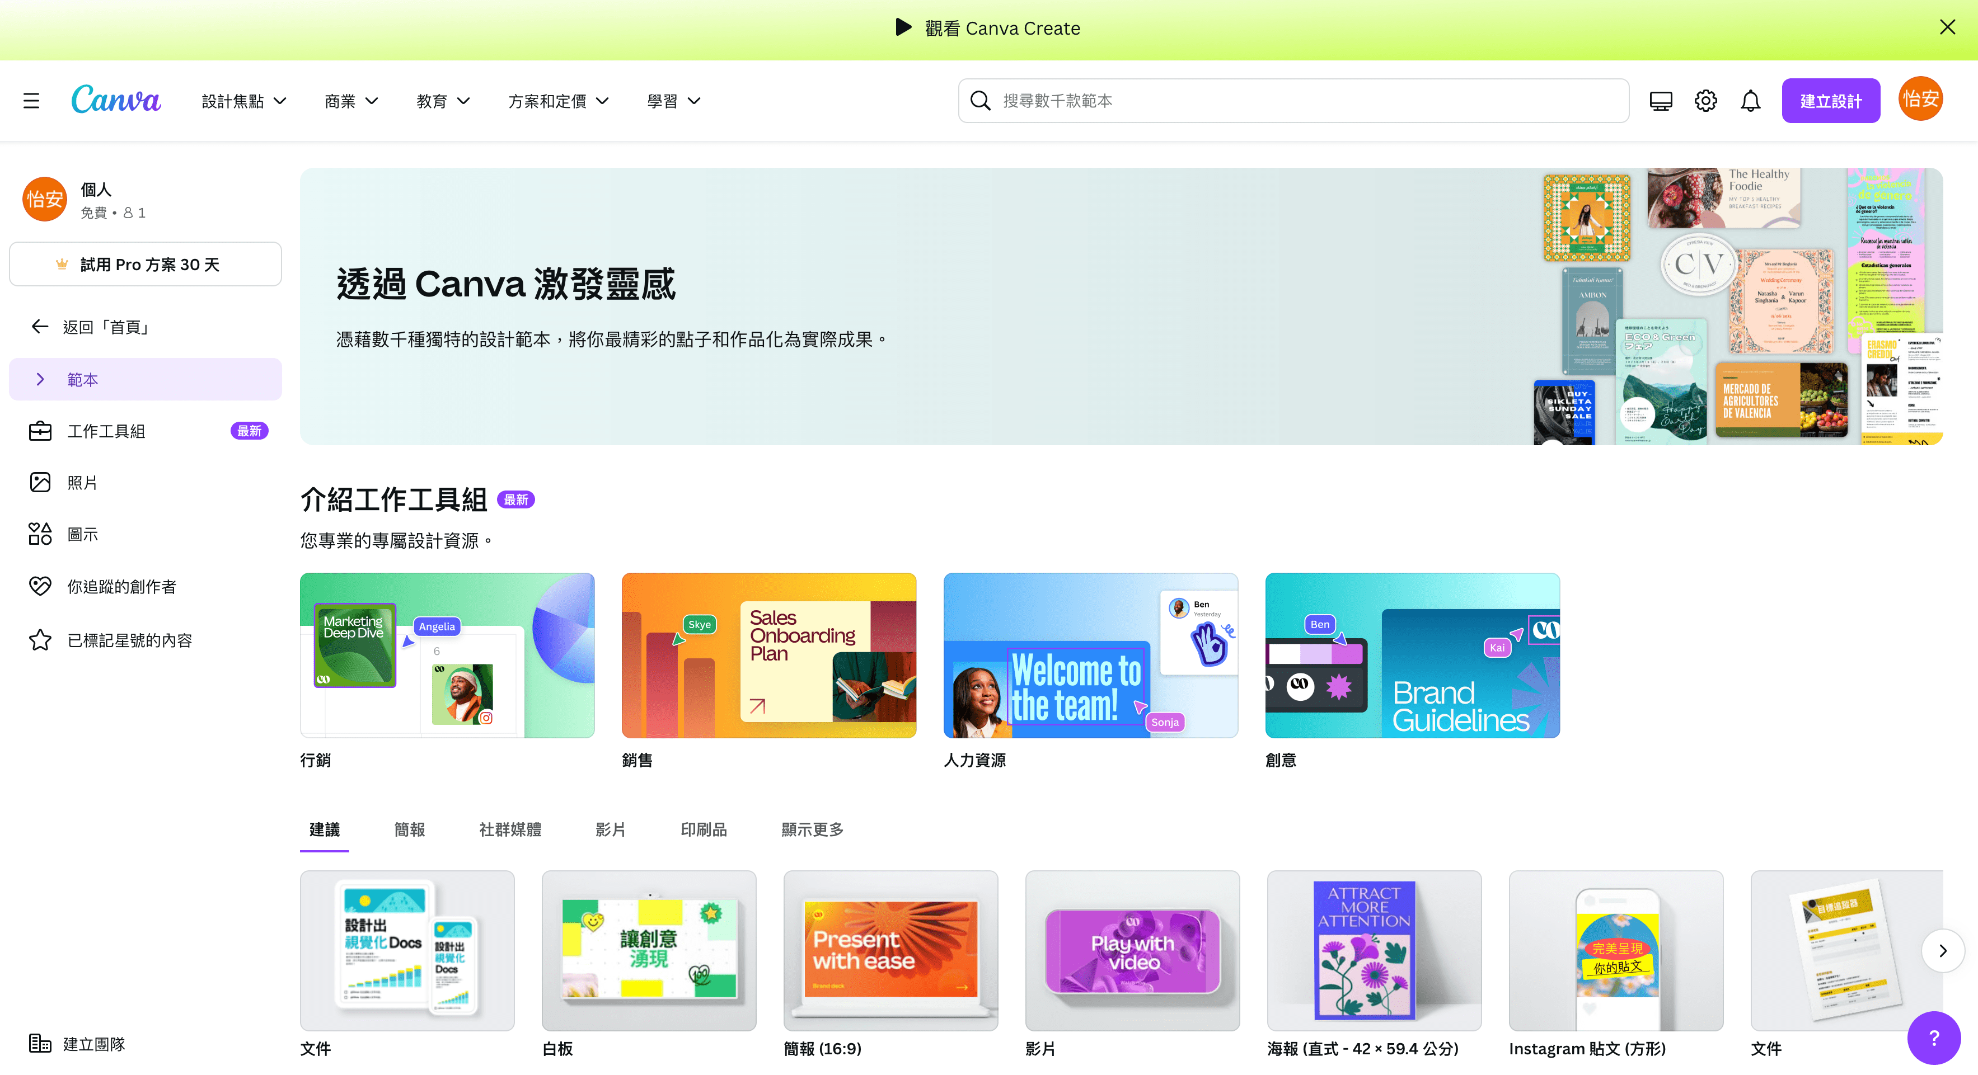Screen dimensions: 1978x1075
Task: Expand the 商業 dropdown
Action: point(351,101)
